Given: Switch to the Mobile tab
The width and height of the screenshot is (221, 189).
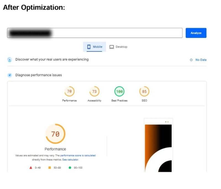Looking at the screenshot, I should click(94, 47).
